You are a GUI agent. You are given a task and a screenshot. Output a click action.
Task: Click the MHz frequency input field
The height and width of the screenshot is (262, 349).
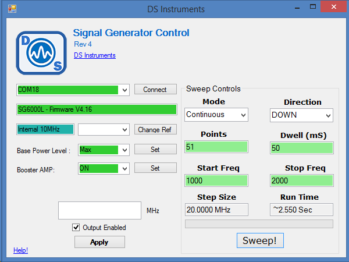point(99,210)
